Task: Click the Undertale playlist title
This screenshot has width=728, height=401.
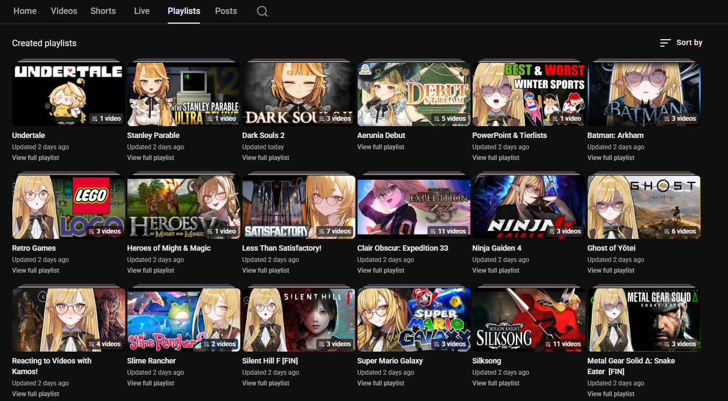Action: [x=28, y=135]
